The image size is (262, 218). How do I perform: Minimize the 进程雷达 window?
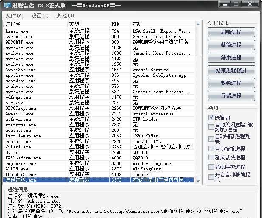(x=225, y=4)
